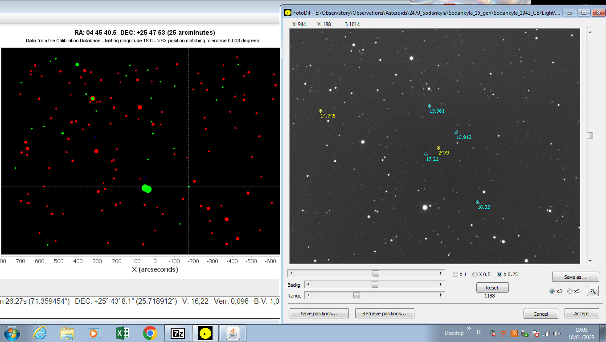This screenshot has height=342, width=606.
Task: Choose the x3 magnification radio button
Action: click(553, 291)
